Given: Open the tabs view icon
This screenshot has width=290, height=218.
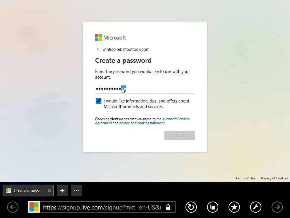Looking at the screenshot, I should [x=212, y=207].
